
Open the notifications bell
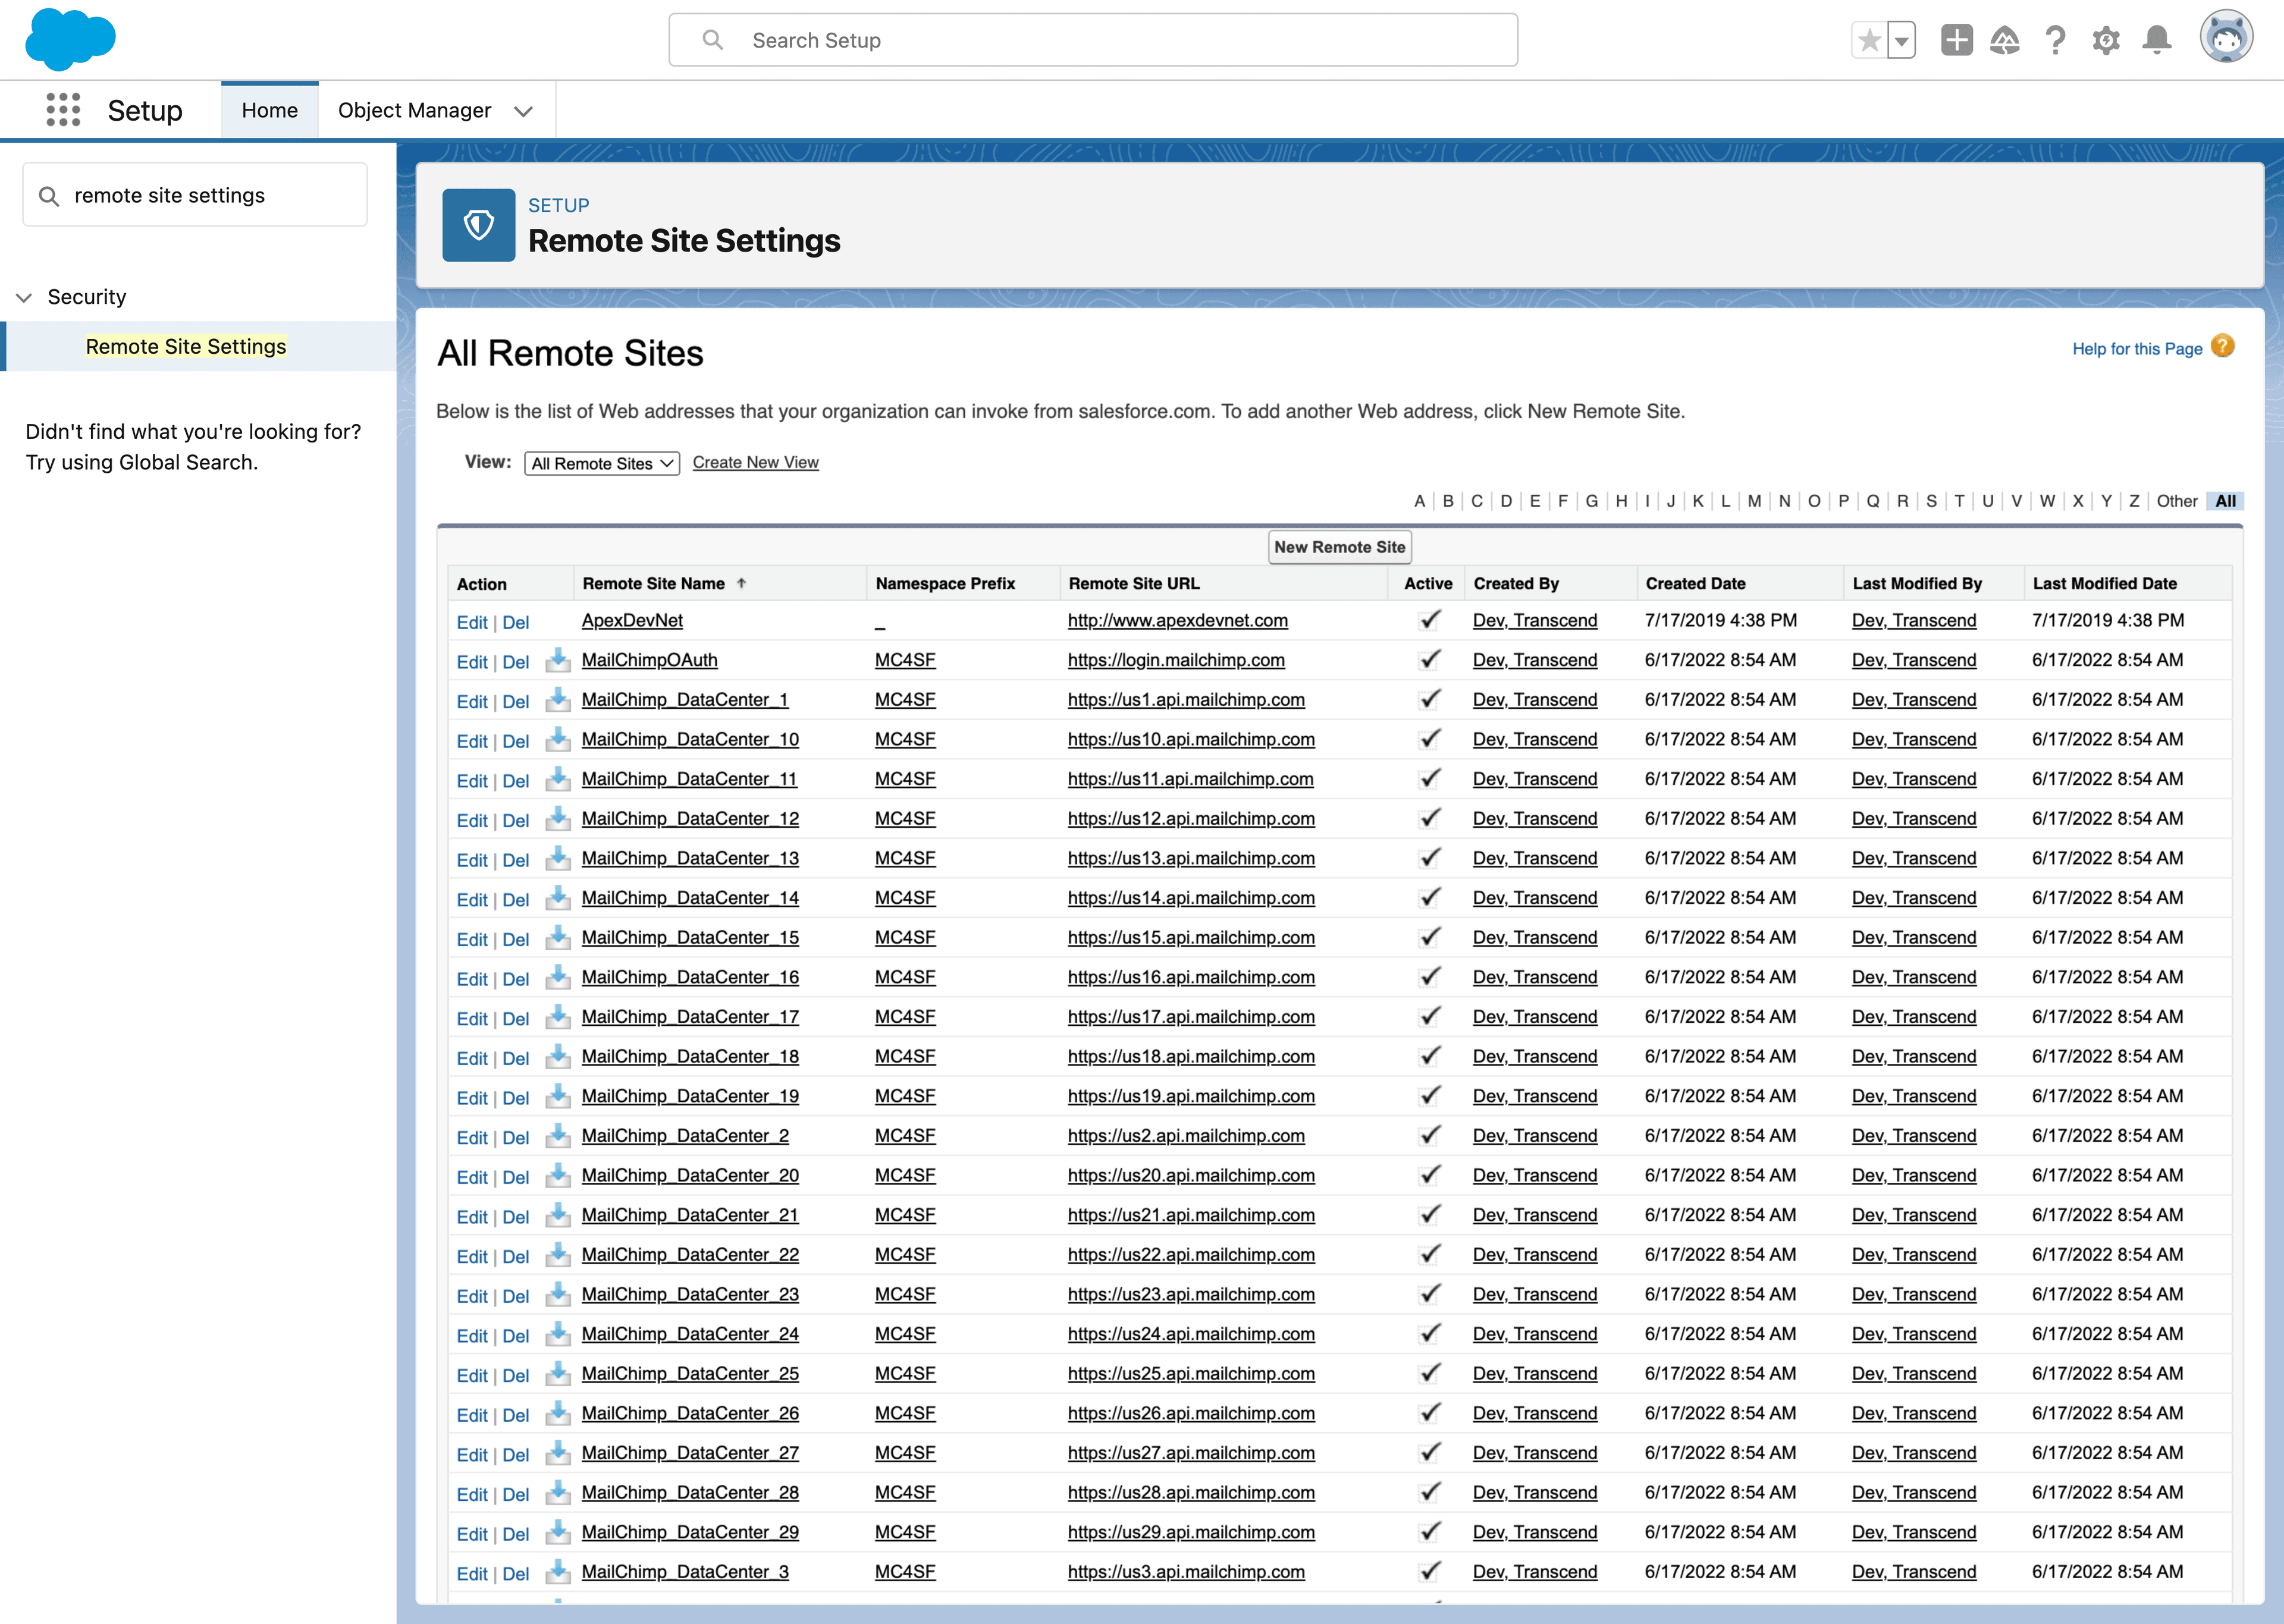(x=2156, y=40)
